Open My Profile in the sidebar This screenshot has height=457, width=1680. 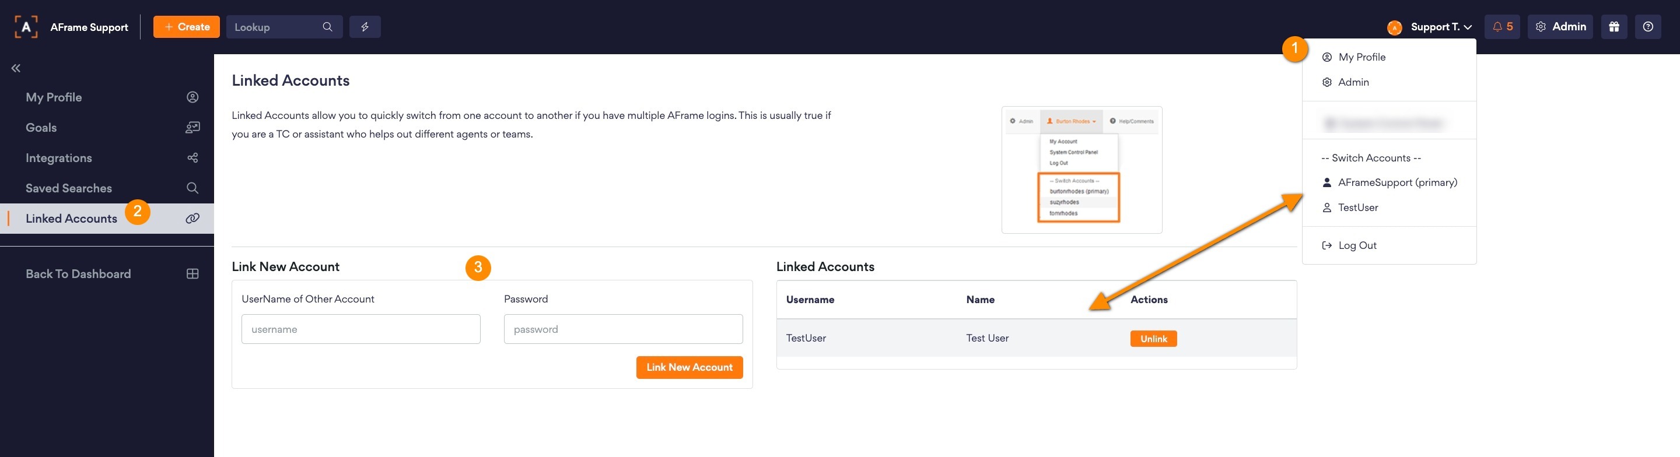click(107, 97)
